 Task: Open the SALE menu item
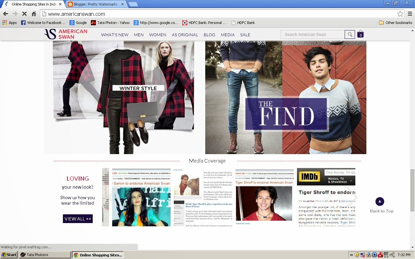(x=245, y=35)
